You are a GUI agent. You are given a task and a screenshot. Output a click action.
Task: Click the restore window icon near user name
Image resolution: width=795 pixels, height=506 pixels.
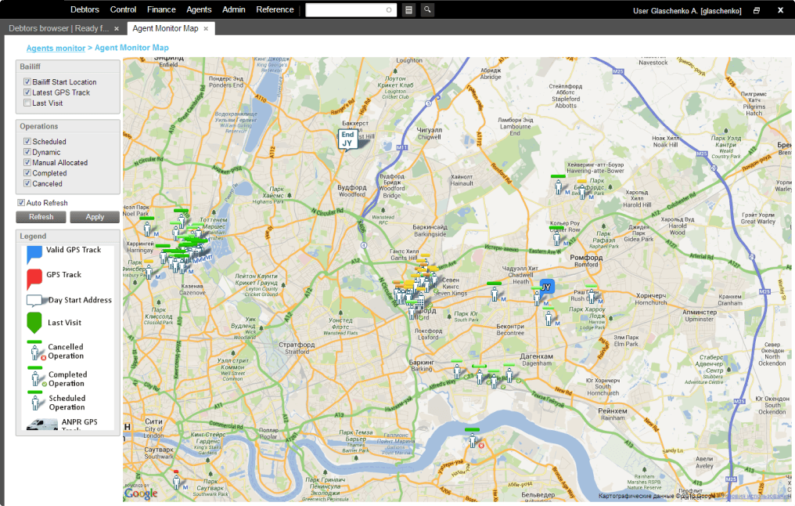[x=757, y=10]
